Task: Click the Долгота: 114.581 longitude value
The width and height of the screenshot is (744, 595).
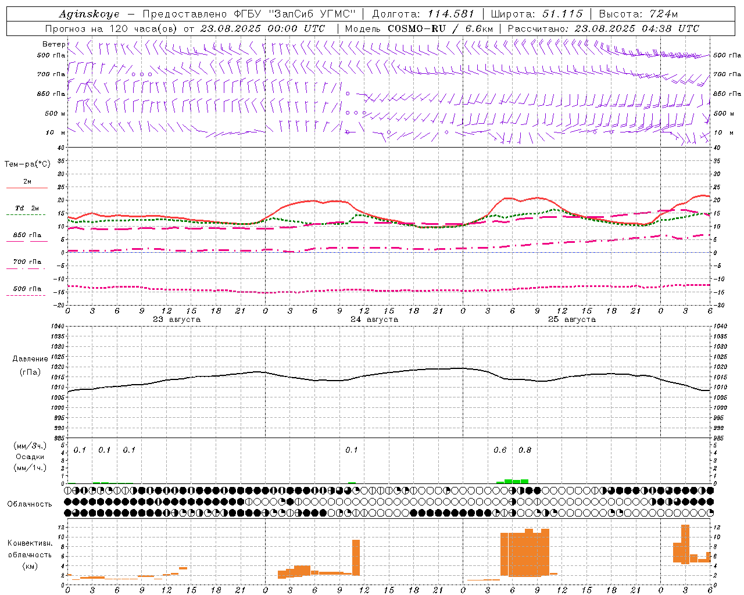Action: pyautogui.click(x=423, y=15)
